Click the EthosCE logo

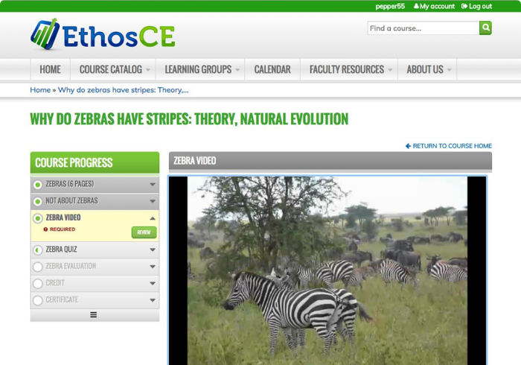(x=103, y=34)
